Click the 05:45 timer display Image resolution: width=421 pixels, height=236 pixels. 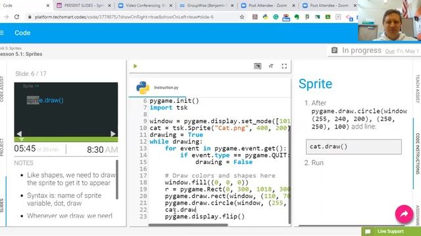point(25,149)
